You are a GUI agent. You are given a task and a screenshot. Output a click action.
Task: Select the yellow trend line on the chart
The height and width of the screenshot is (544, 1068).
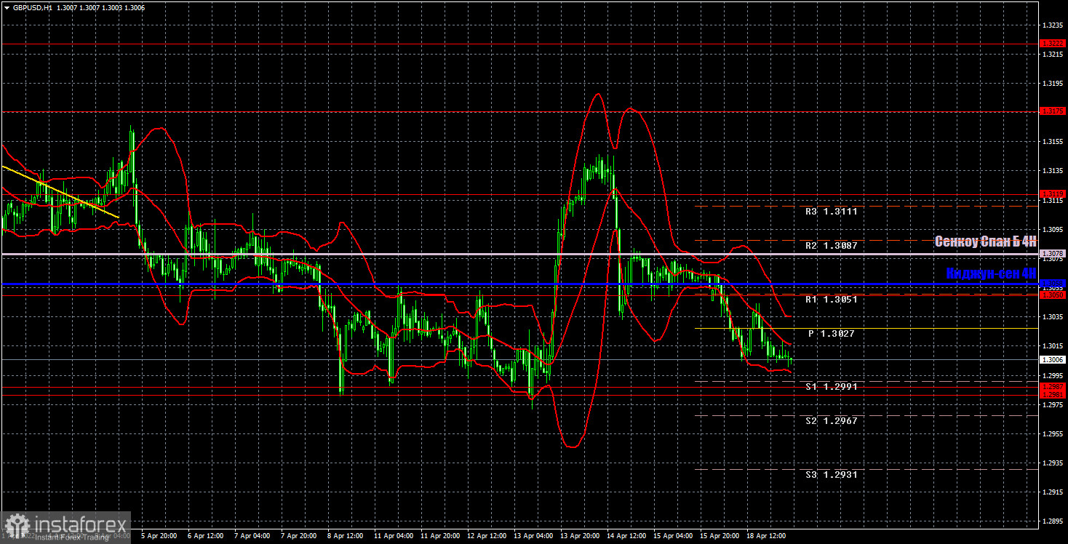point(60,192)
